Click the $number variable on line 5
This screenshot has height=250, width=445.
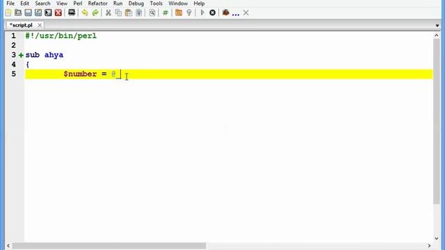pos(80,74)
